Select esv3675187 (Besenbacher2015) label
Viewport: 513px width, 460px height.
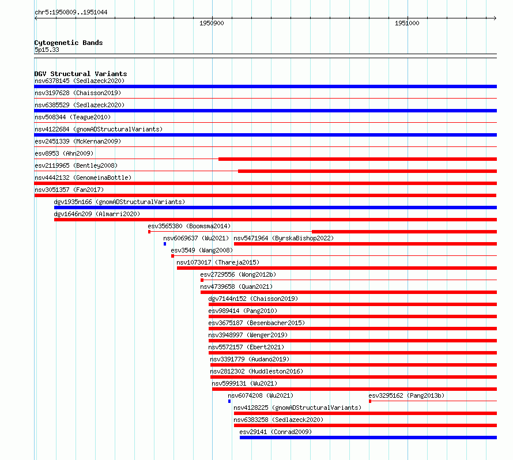pos(256,323)
